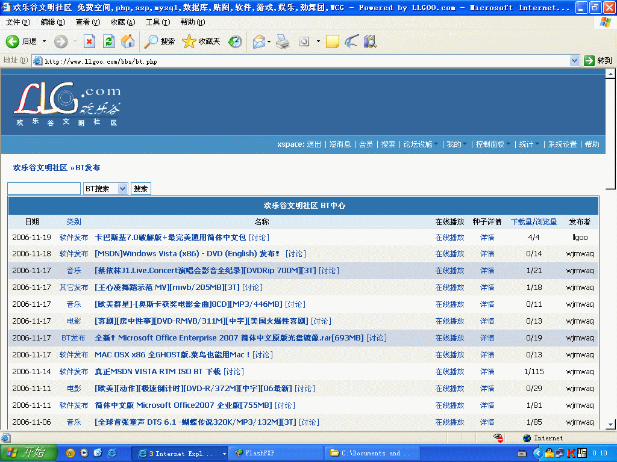The width and height of the screenshot is (617, 462).
Task: Click the 帮助 link in site navigation
Action: [x=592, y=144]
